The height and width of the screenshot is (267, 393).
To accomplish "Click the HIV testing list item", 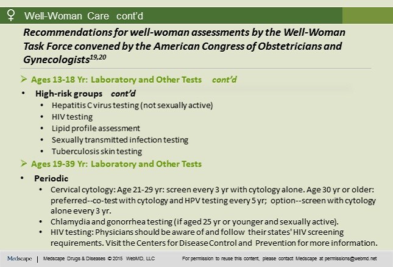I will pos(72,117).
